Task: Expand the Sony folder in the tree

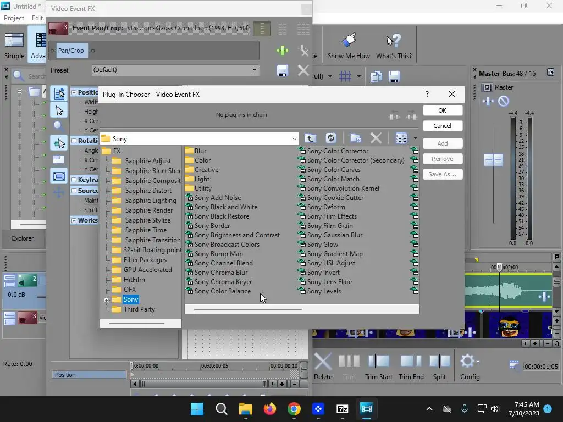Action: click(x=106, y=300)
